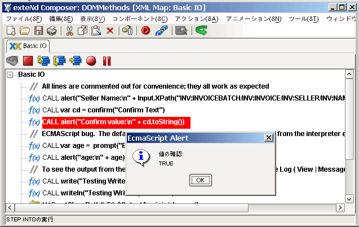Click the gray animation restart arrow icon
This screenshot has height=227, width=359.
click(x=12, y=61)
